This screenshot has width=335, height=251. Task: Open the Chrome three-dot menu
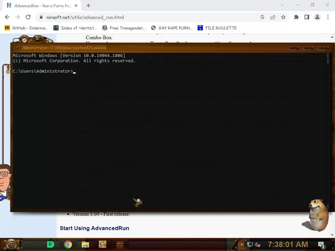328,17
